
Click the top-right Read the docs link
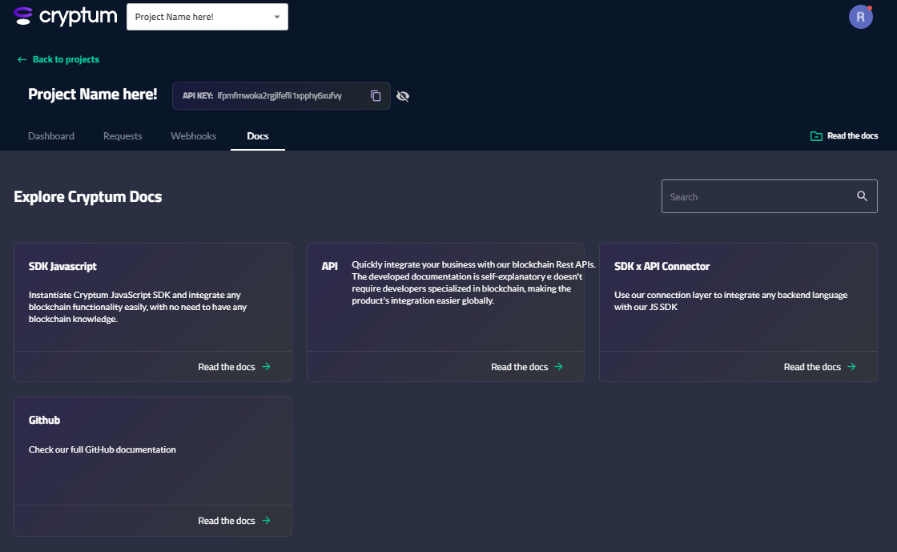coord(852,135)
